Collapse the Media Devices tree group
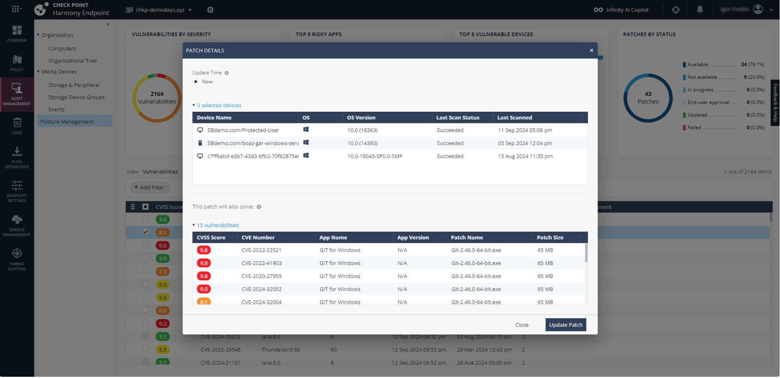780x378 pixels. tap(38, 71)
